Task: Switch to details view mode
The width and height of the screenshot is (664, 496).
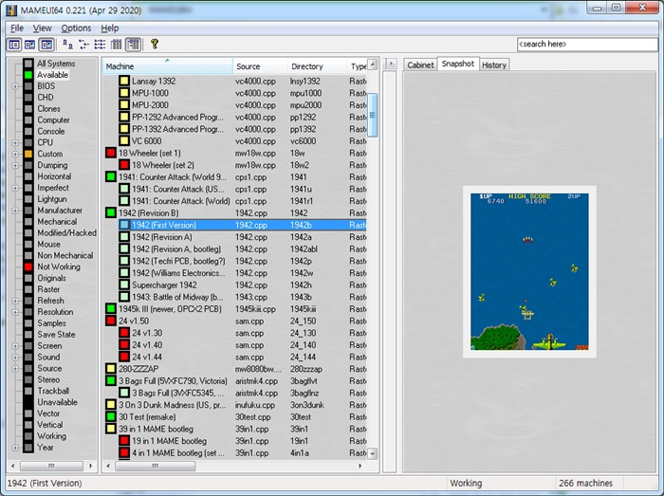Action: pos(116,45)
